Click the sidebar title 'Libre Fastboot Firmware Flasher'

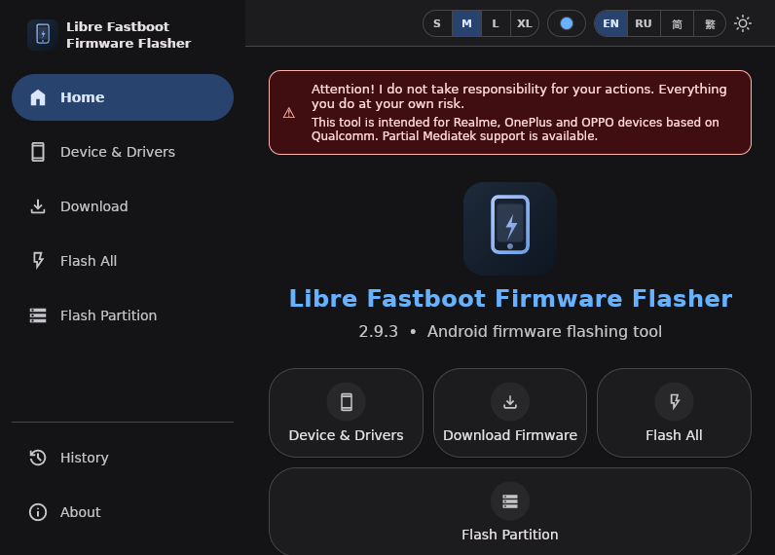point(129,35)
